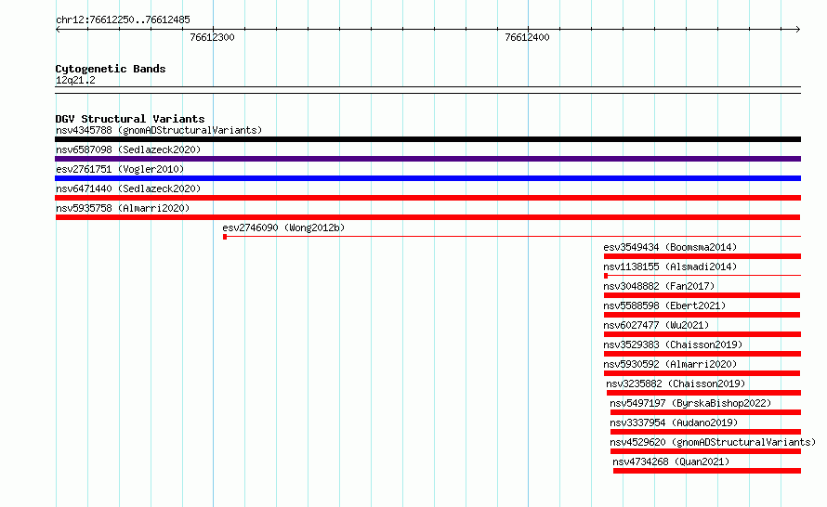This screenshot has width=827, height=507.
Task: Open esv2746090 (Wong2012b) variant label
Action: 283,227
